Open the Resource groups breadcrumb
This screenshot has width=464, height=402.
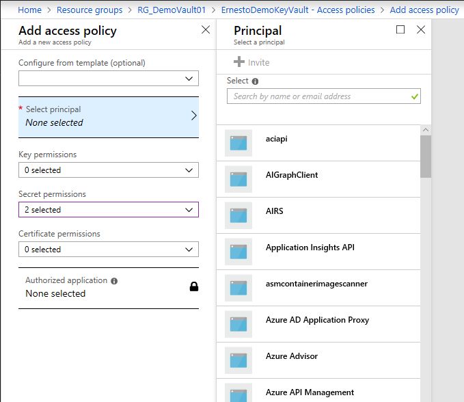(90, 10)
